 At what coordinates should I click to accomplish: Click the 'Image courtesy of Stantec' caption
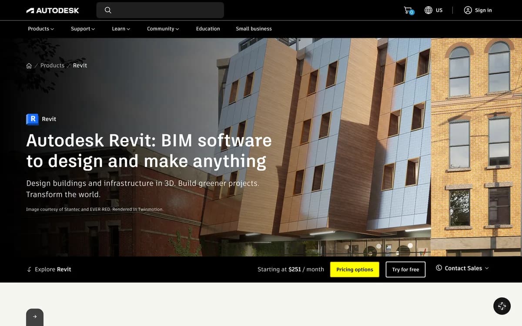pyautogui.click(x=95, y=210)
